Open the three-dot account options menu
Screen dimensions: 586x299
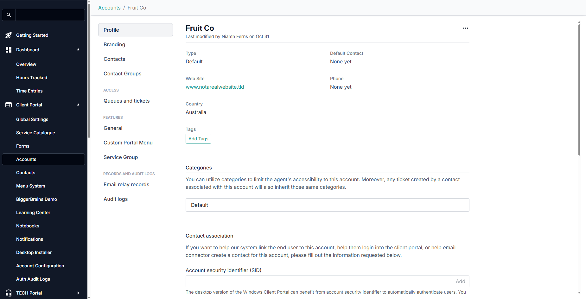coord(465,28)
